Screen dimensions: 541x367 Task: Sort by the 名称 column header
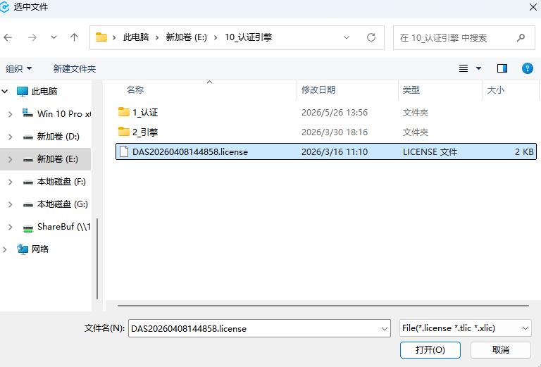pyautogui.click(x=135, y=90)
